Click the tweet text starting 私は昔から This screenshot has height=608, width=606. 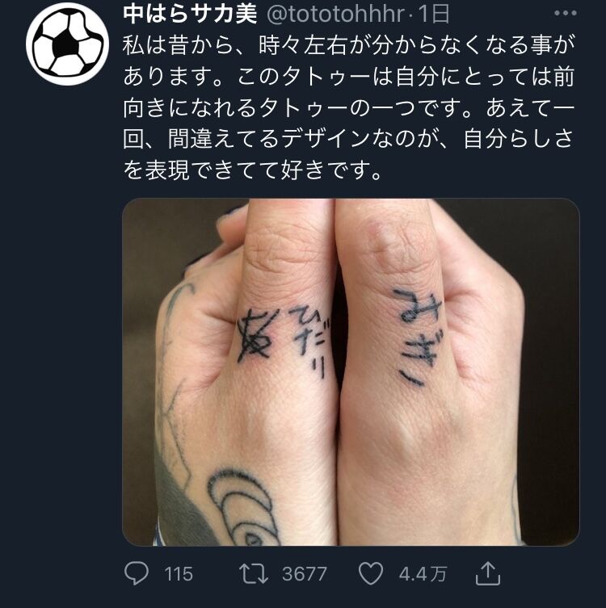click(x=348, y=108)
